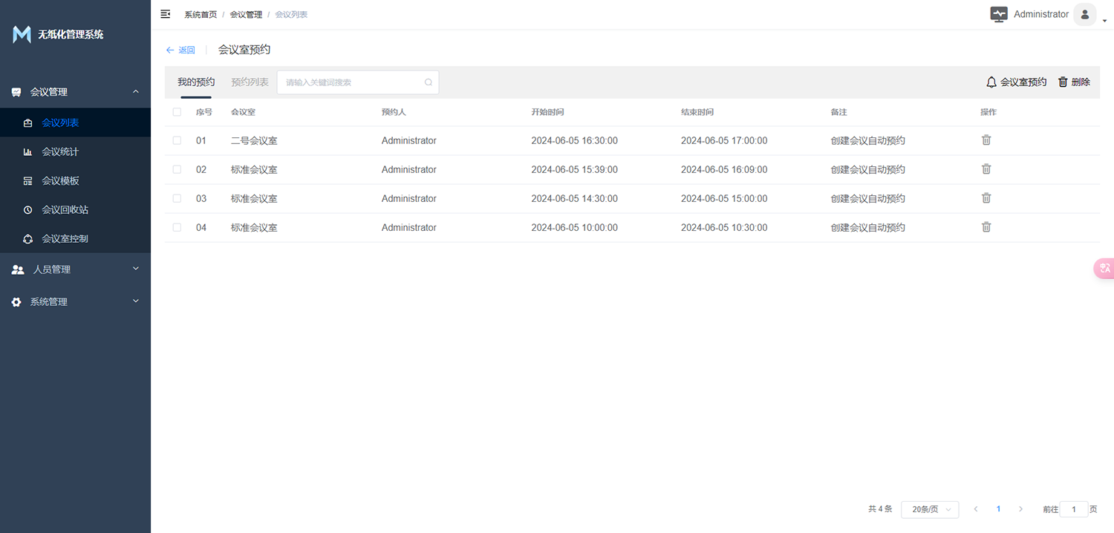Tick the checkbox for row 01
1114x533 pixels.
177,140
